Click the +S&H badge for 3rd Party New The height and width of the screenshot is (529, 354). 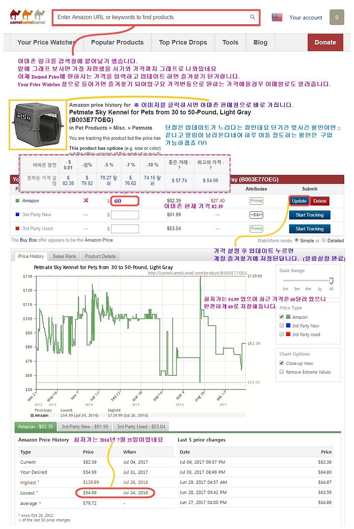click(x=256, y=215)
